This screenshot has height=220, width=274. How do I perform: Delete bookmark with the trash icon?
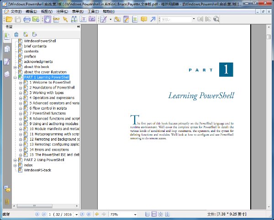[16, 35]
